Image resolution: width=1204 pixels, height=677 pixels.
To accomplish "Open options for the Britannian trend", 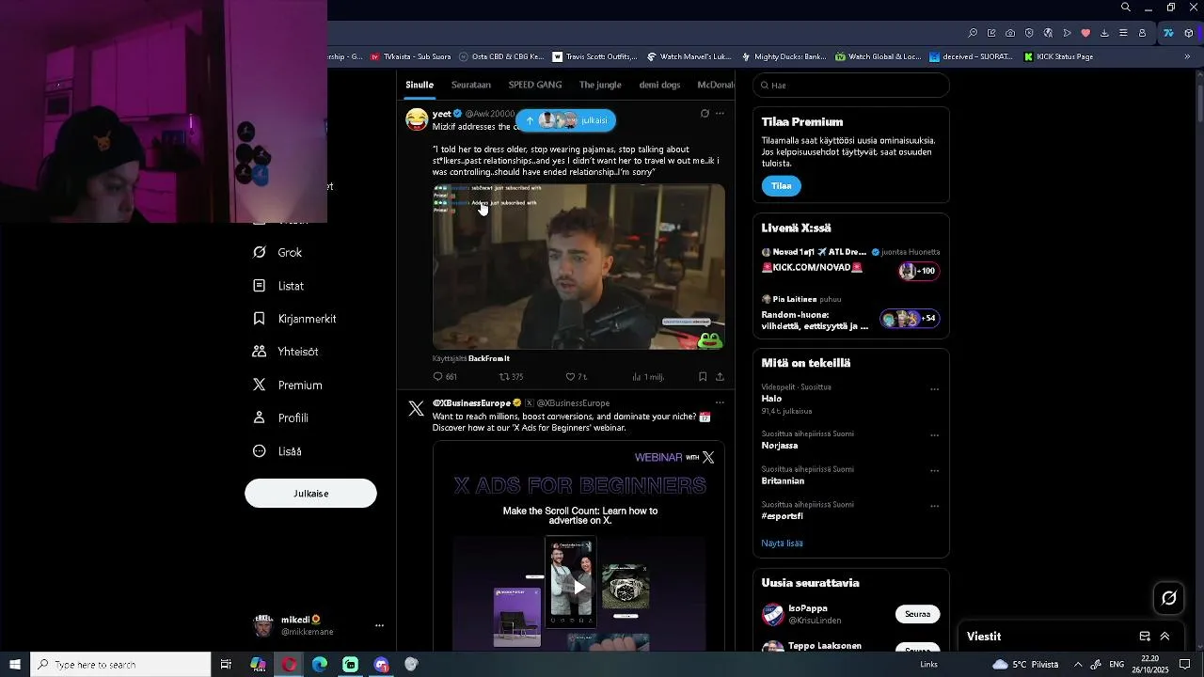I will pos(935,470).
